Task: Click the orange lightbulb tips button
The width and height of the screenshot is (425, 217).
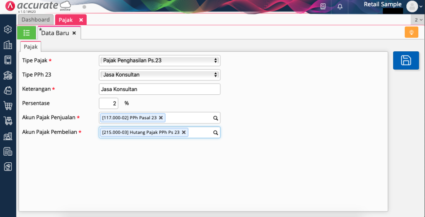Action: (x=411, y=32)
